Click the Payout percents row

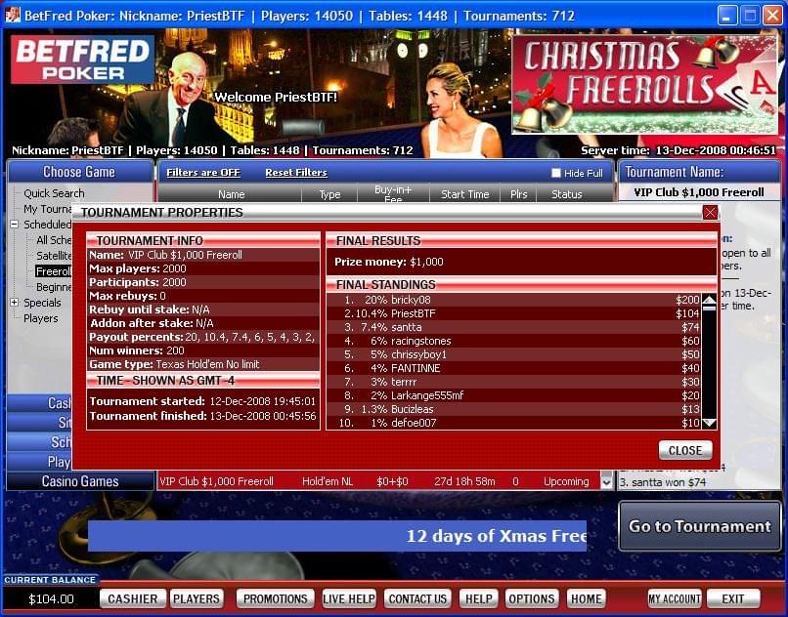point(203,337)
